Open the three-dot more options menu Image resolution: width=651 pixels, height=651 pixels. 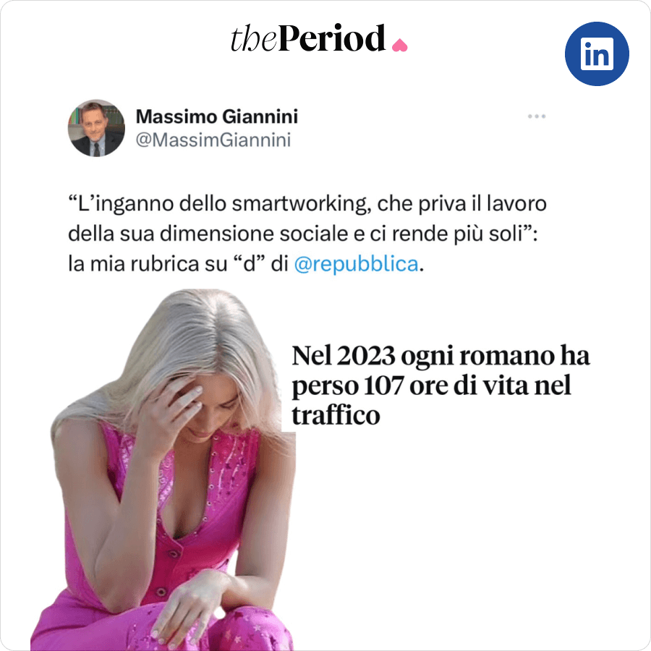tap(537, 116)
